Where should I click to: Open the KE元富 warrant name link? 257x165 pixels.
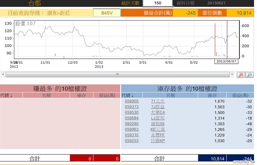tap(158, 129)
